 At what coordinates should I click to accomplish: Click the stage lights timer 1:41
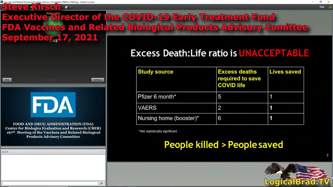click(53, 41)
